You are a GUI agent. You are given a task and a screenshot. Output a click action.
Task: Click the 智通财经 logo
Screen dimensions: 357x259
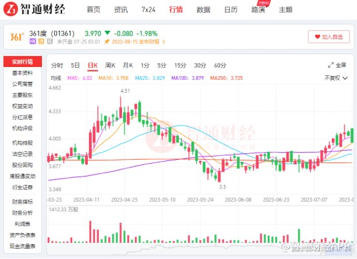click(34, 9)
